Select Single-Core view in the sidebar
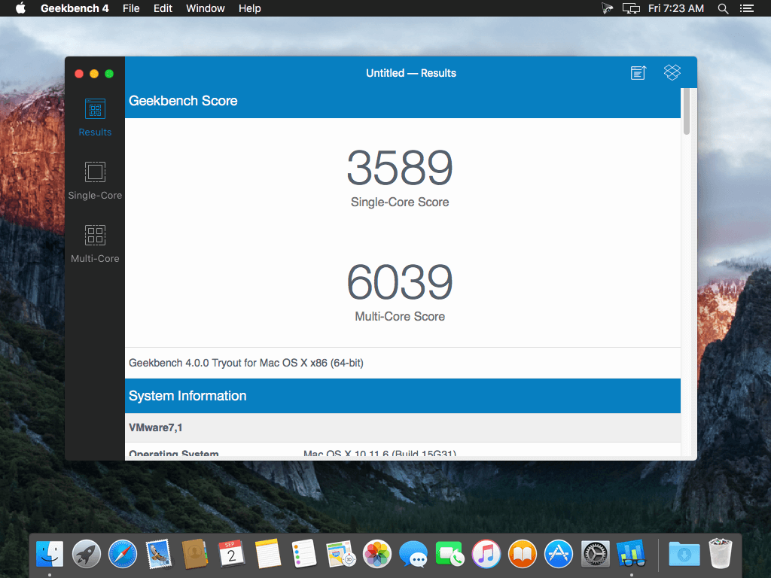771x578 pixels. [x=94, y=179]
